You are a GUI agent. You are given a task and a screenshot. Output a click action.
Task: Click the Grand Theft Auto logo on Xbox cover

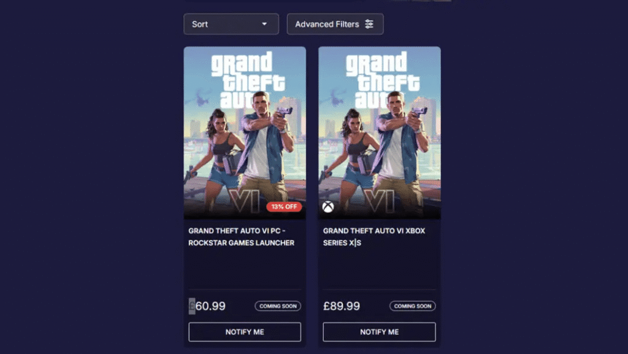coord(383,80)
